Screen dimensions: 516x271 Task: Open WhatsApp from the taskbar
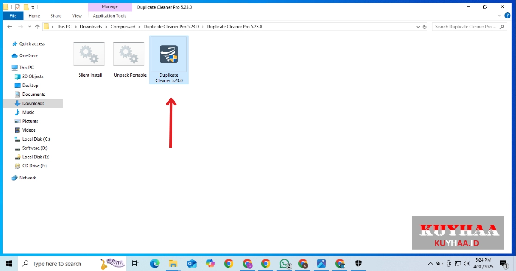point(284,264)
